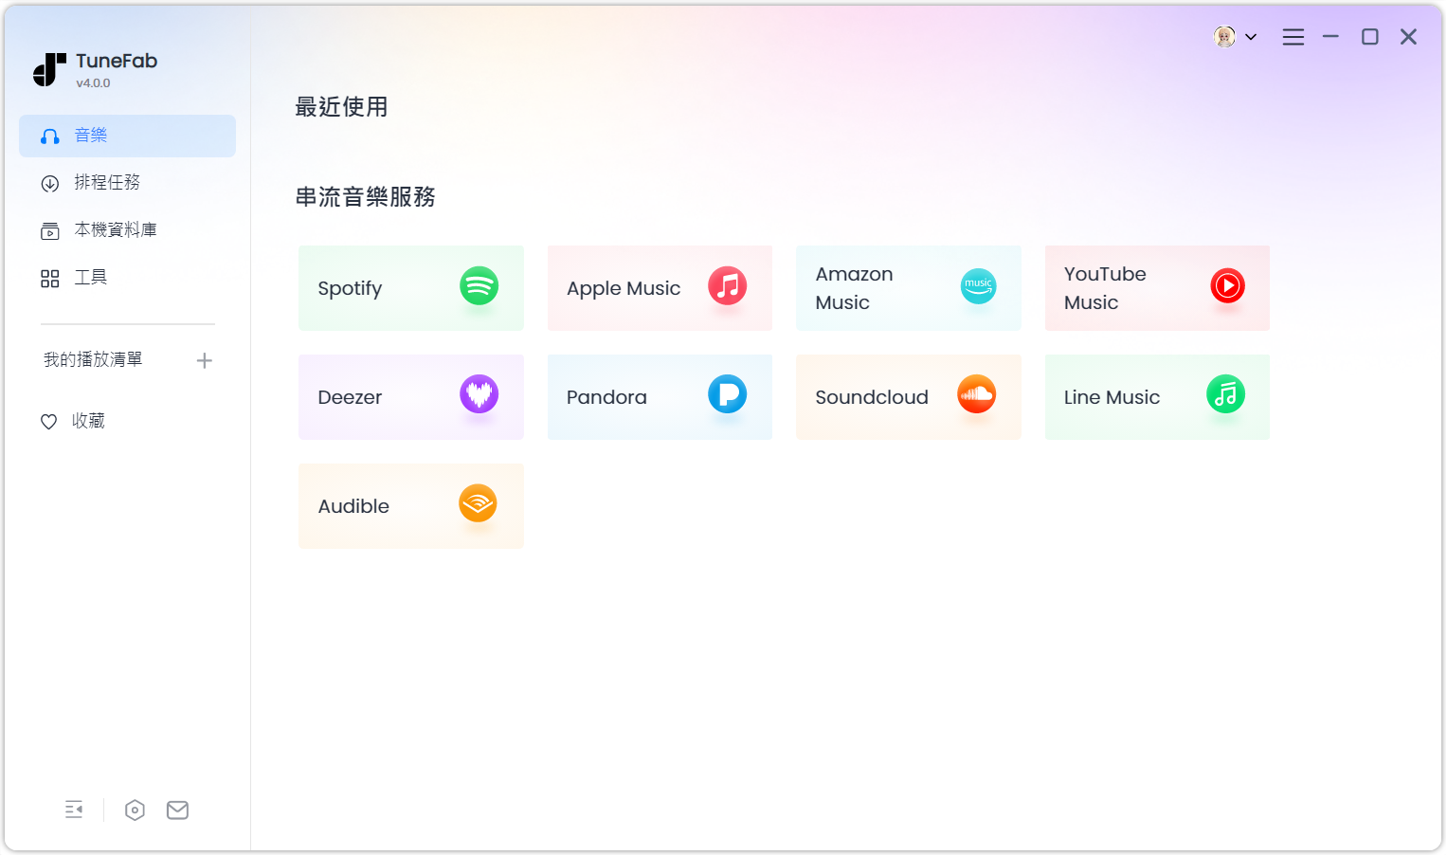Click the TuneFab logo
1447x856 pixels.
coord(49,68)
